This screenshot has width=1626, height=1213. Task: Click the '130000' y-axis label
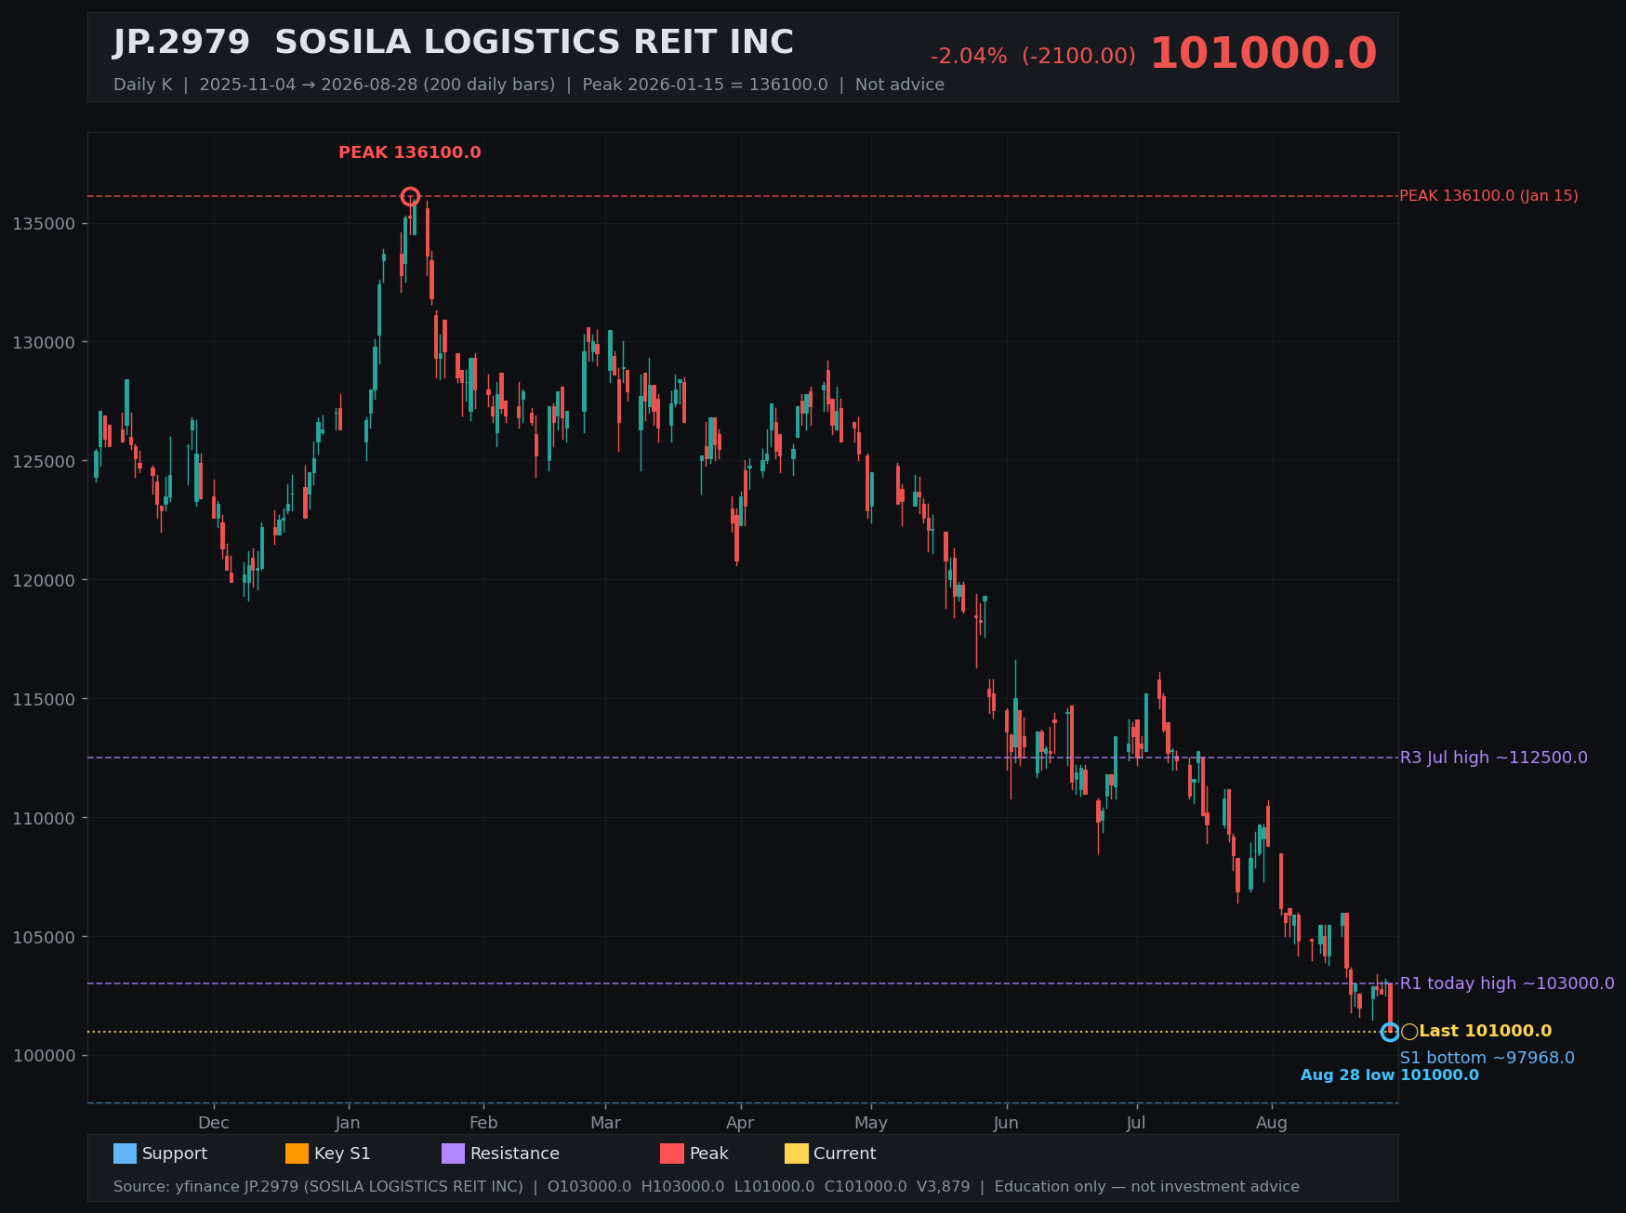click(x=45, y=343)
